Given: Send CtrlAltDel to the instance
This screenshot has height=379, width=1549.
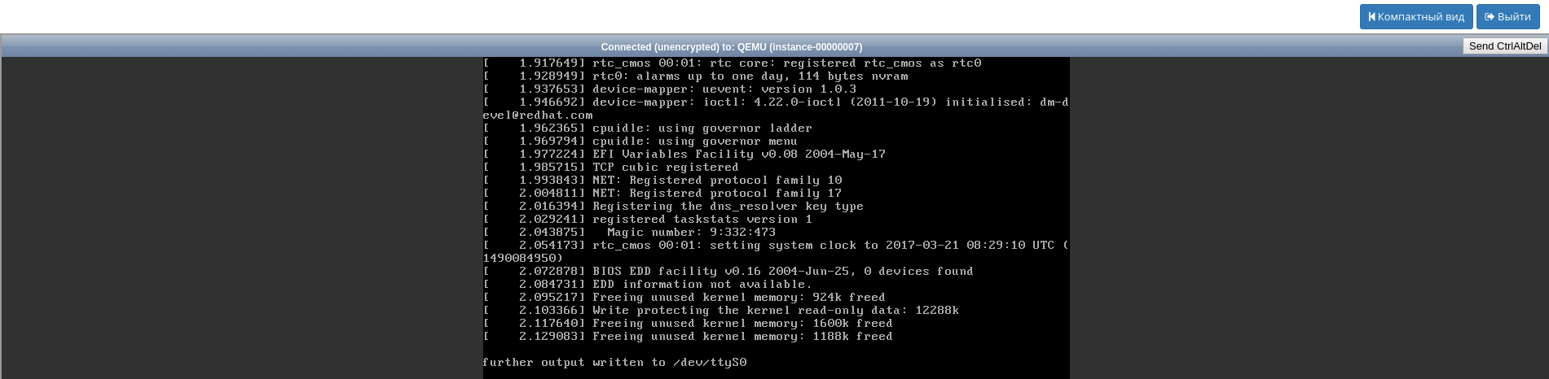Looking at the screenshot, I should [1505, 46].
